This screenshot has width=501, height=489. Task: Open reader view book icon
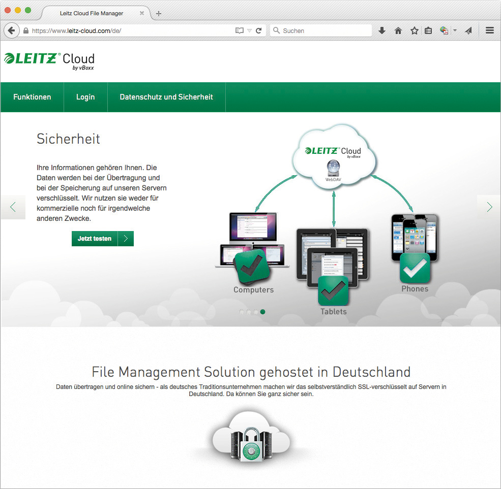(240, 30)
